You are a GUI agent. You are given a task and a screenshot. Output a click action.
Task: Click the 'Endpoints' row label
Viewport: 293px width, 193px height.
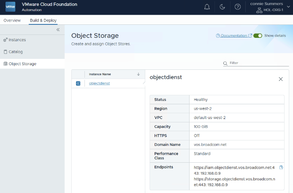click(x=163, y=167)
